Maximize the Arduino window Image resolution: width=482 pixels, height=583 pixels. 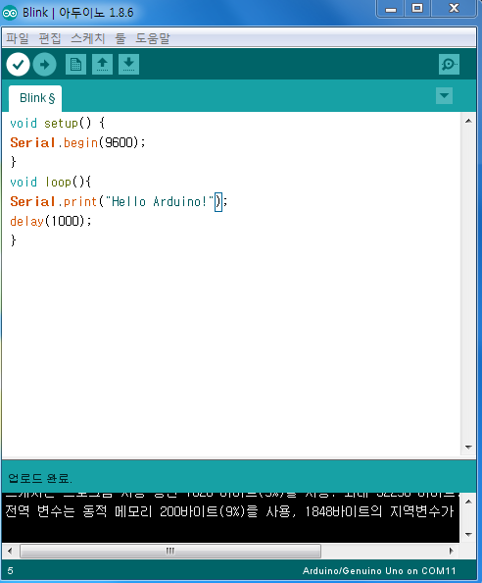coord(417,9)
